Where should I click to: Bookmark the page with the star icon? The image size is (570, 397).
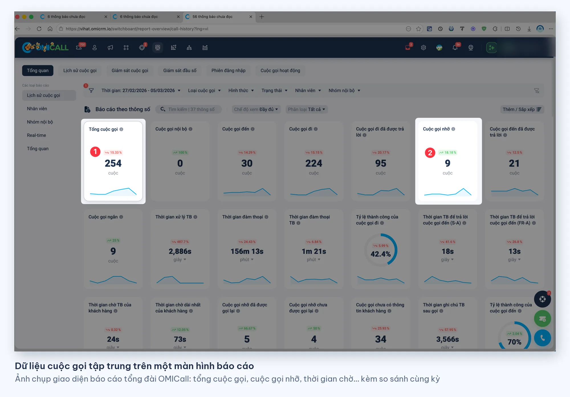coord(418,29)
